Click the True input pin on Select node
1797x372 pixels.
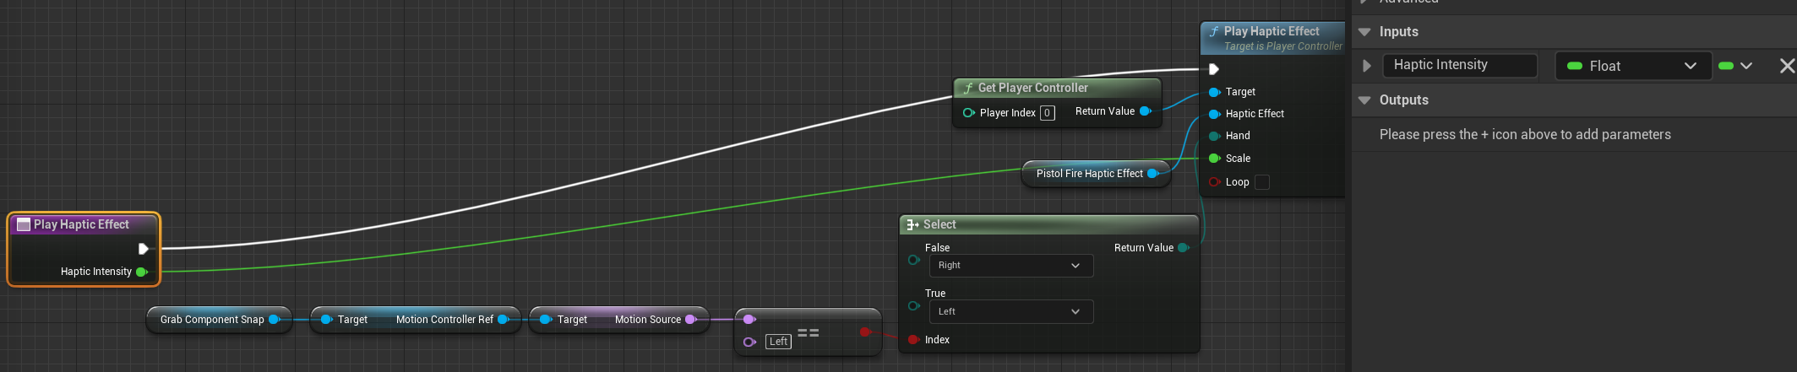point(913,305)
